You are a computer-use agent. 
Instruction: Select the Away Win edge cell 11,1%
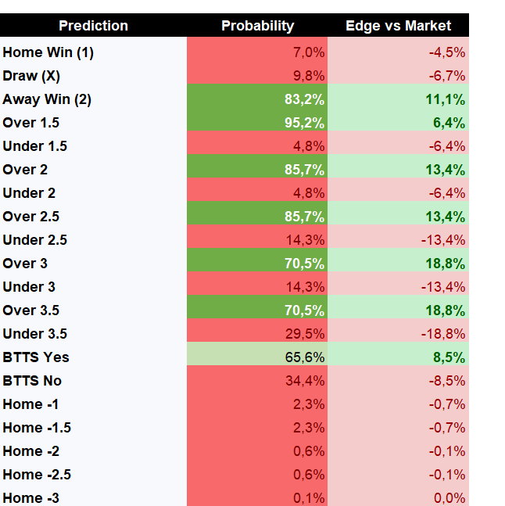398,99
